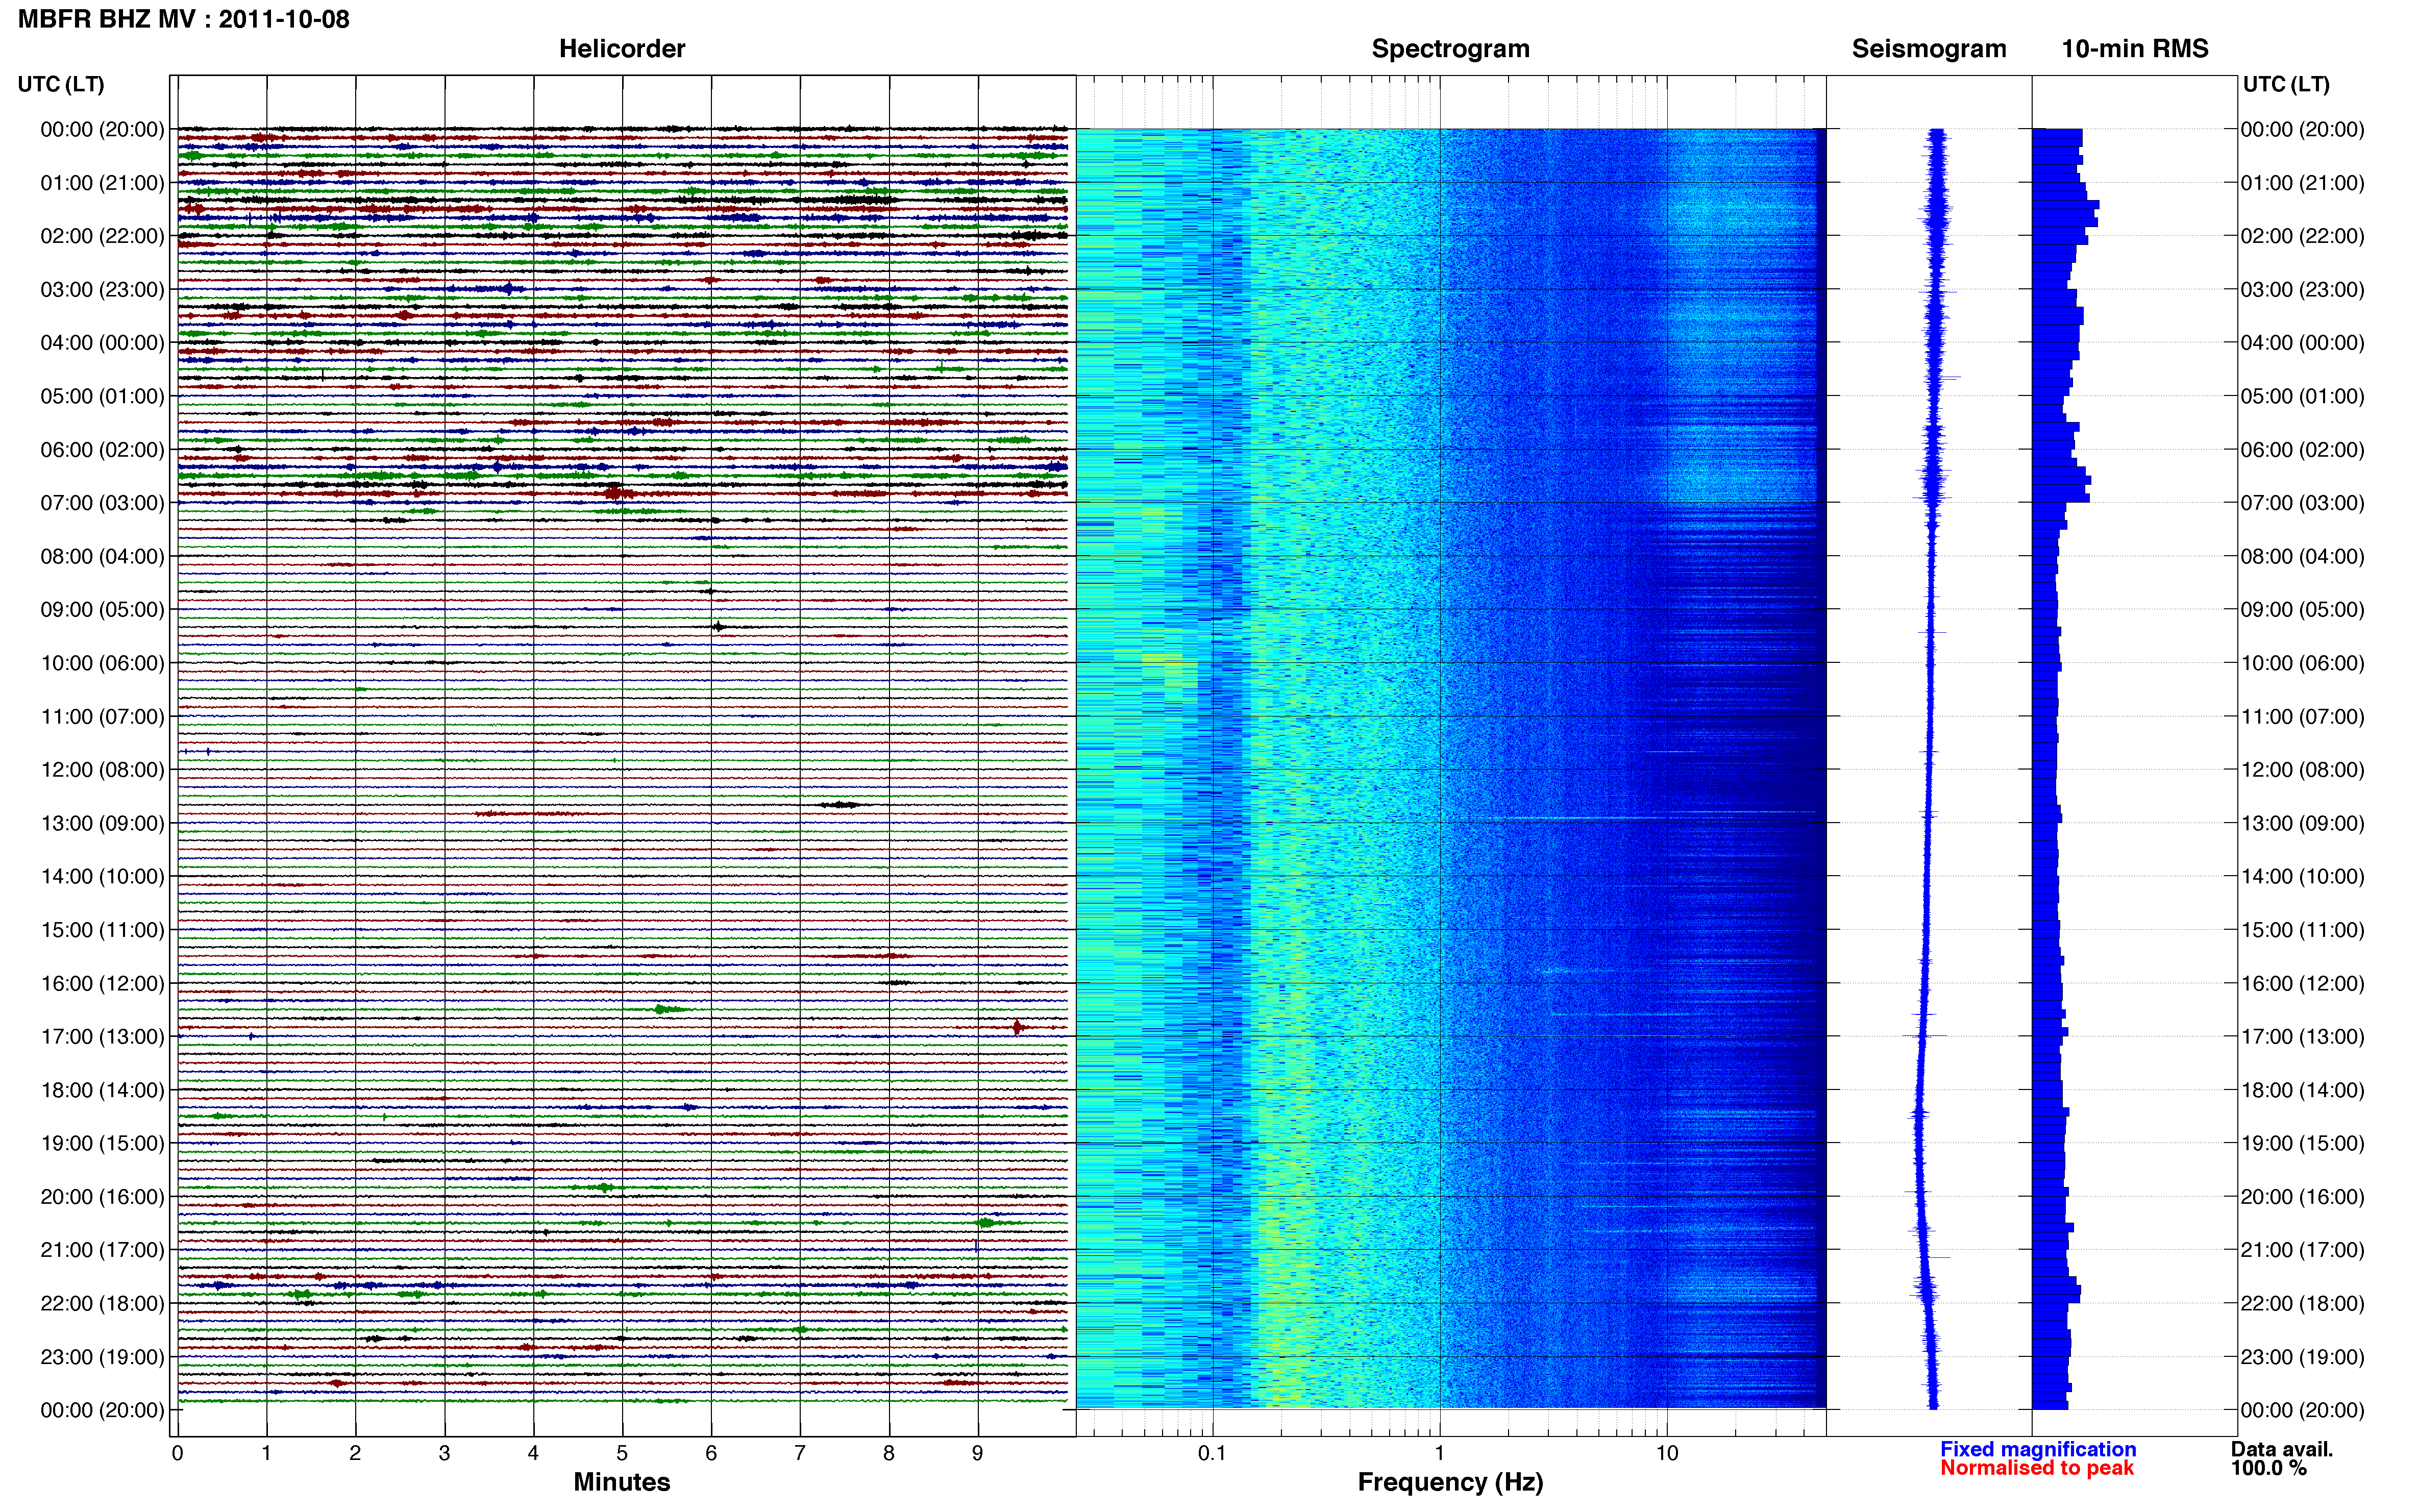Image resolution: width=2419 pixels, height=1512 pixels.
Task: Click 'UTC (LT)' label beside the RMS panel
Action: click(2286, 84)
